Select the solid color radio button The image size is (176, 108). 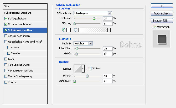point(63,30)
